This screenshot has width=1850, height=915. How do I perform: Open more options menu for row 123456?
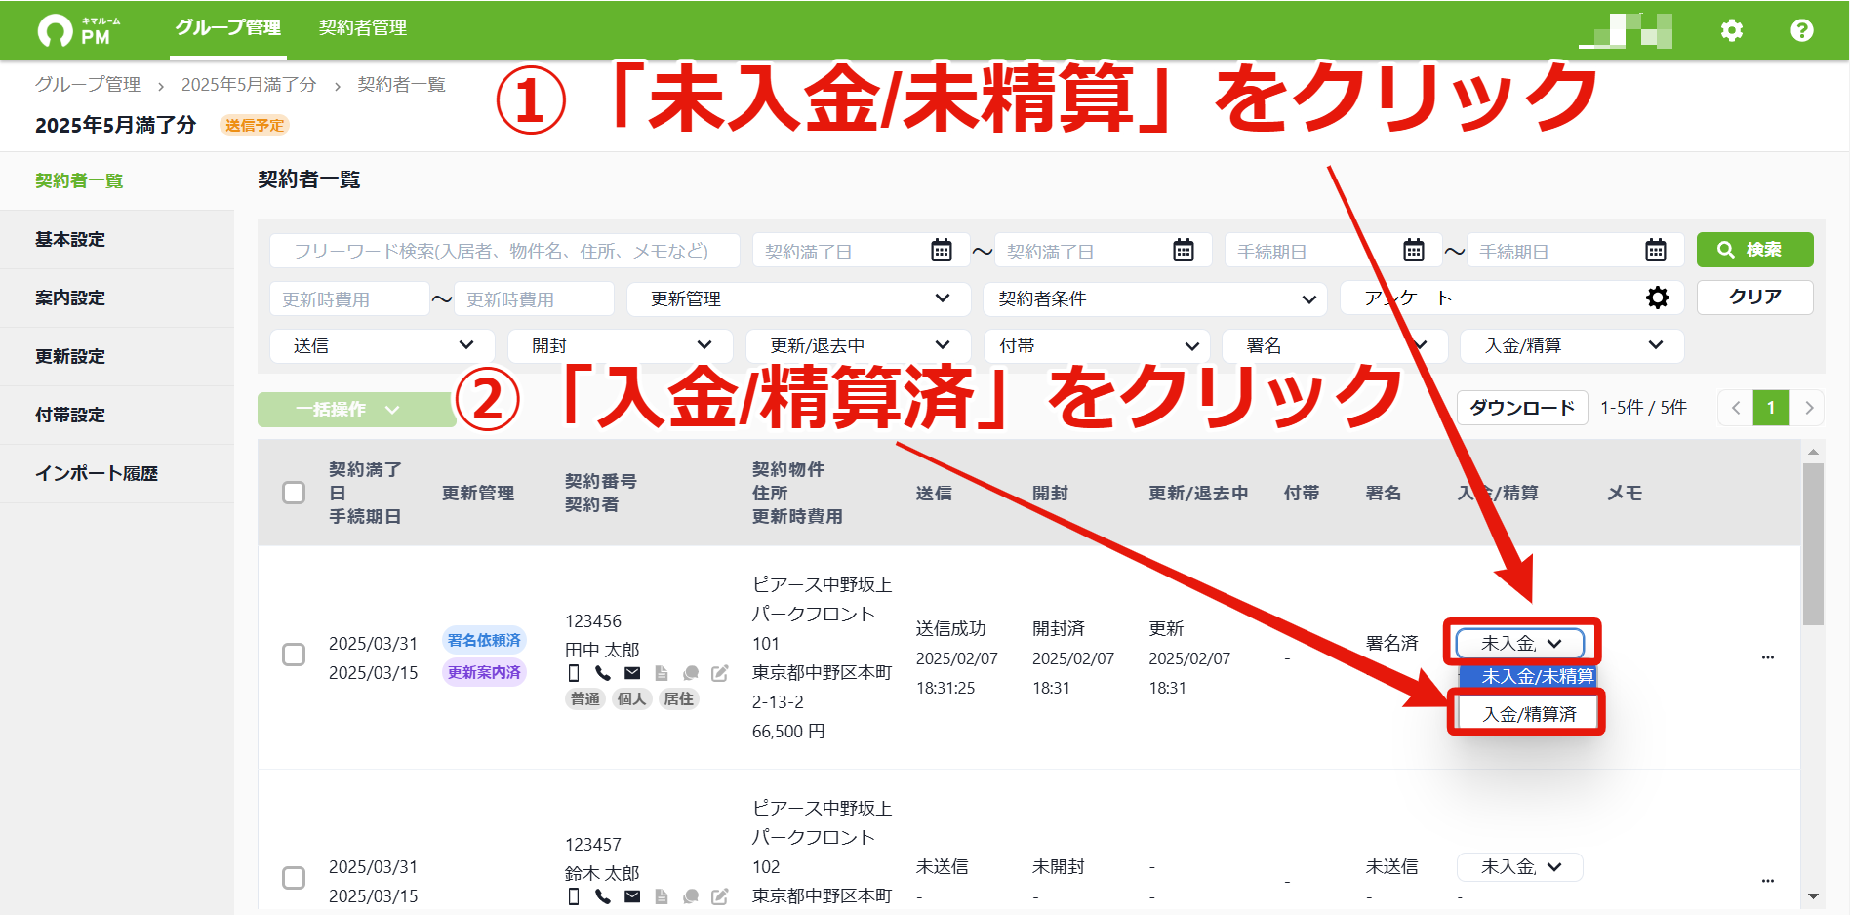pos(1767,657)
